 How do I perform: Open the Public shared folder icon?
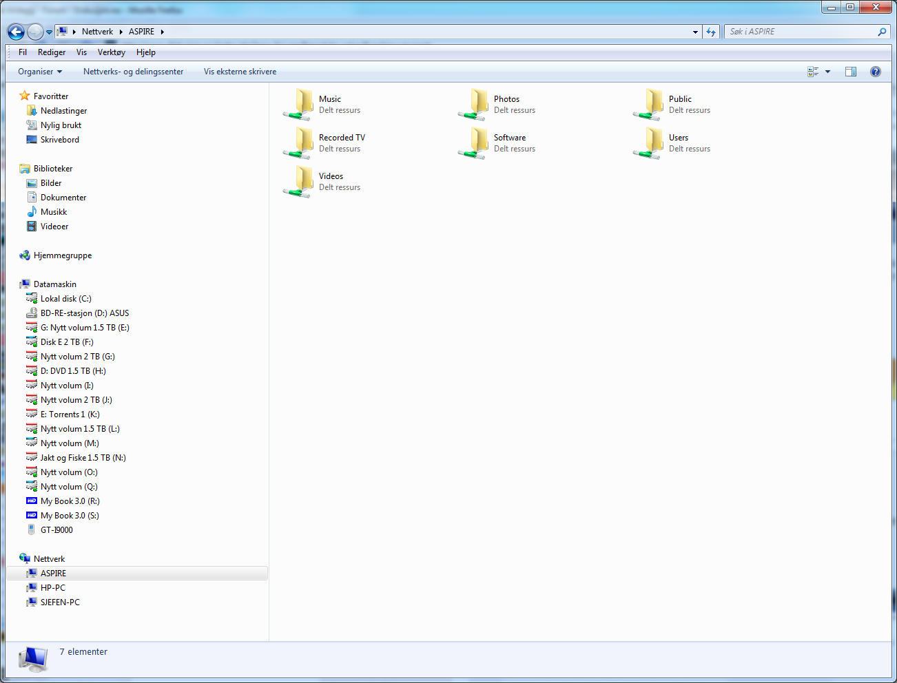[649, 105]
